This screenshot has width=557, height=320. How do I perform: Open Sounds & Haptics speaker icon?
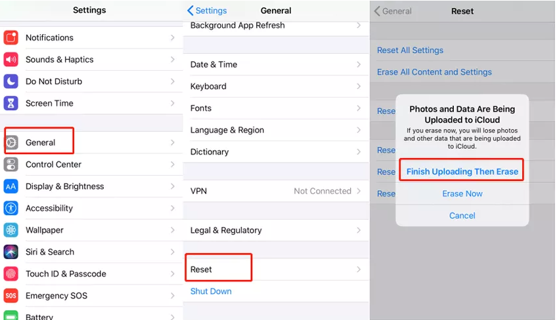click(x=11, y=60)
